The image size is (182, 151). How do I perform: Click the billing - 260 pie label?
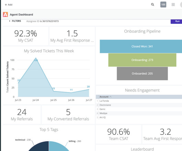[x=75, y=141]
